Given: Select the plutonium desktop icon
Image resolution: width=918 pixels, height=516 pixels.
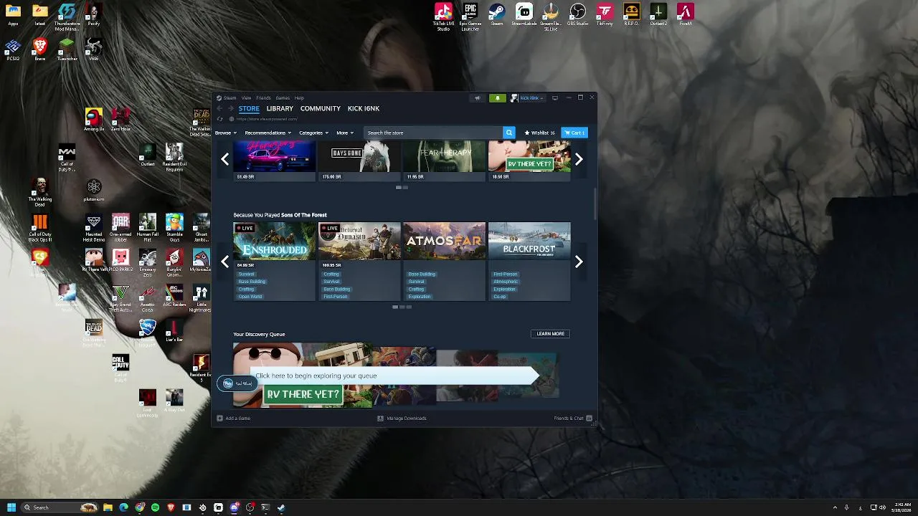Looking at the screenshot, I should 93,188.
